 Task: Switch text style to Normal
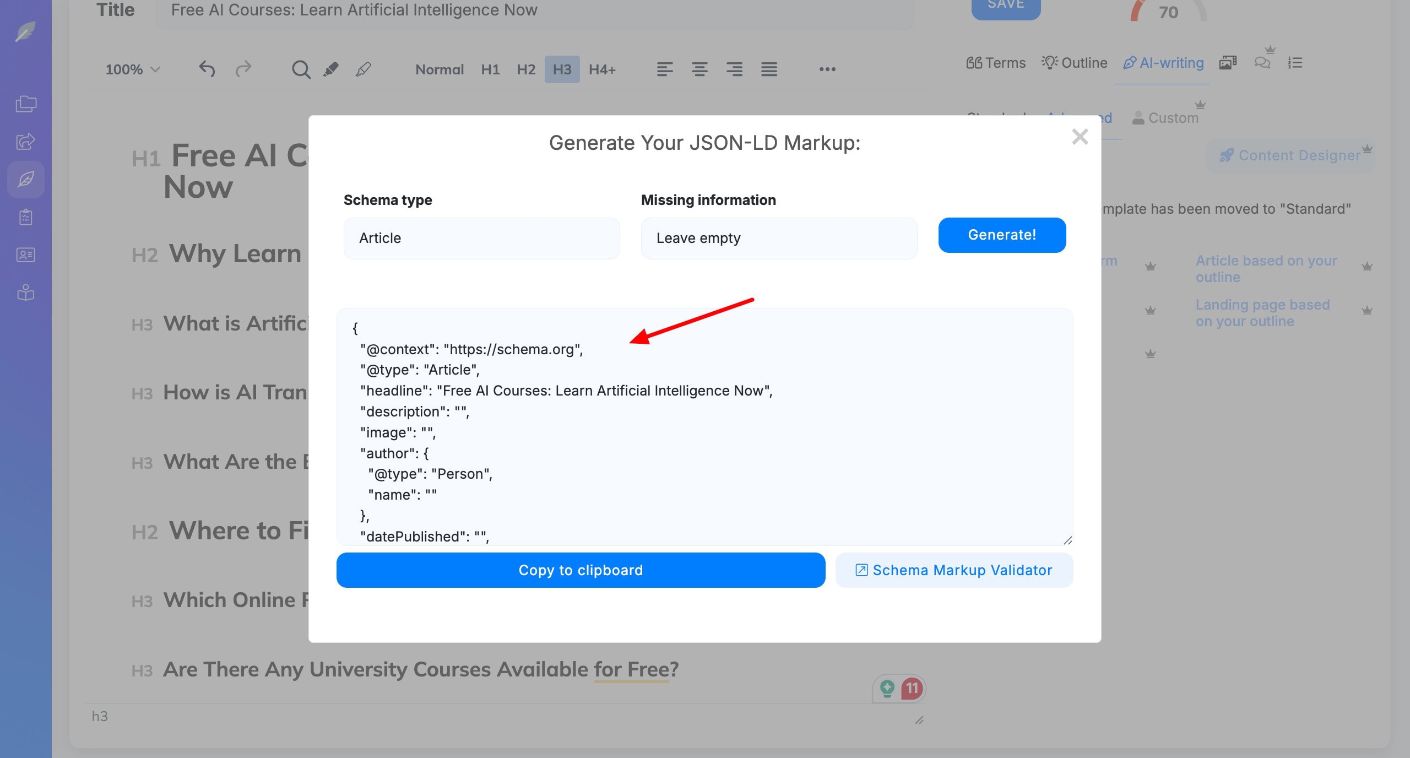[x=439, y=69]
